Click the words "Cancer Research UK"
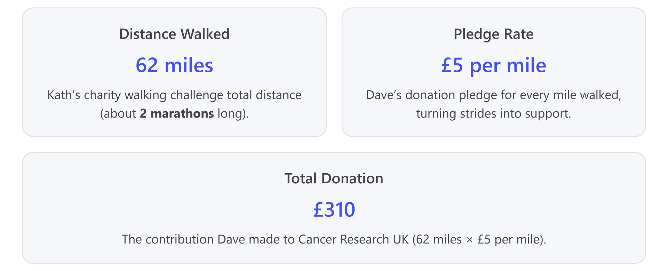The image size is (668, 271). pos(353,239)
